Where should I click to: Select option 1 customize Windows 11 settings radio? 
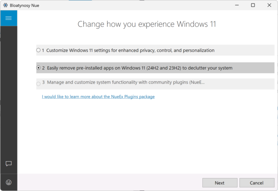coord(38,50)
